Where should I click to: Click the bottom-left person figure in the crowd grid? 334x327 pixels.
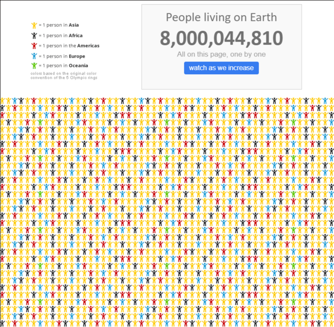coord(3,323)
